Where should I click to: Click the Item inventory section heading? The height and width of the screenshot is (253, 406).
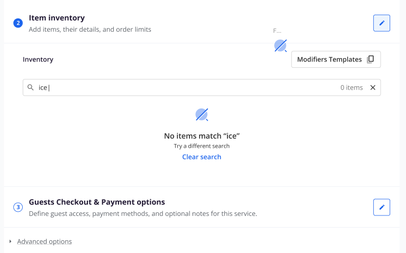click(57, 18)
